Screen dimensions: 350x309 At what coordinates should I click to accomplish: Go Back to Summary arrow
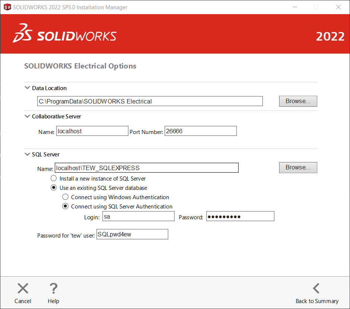tap(316, 288)
